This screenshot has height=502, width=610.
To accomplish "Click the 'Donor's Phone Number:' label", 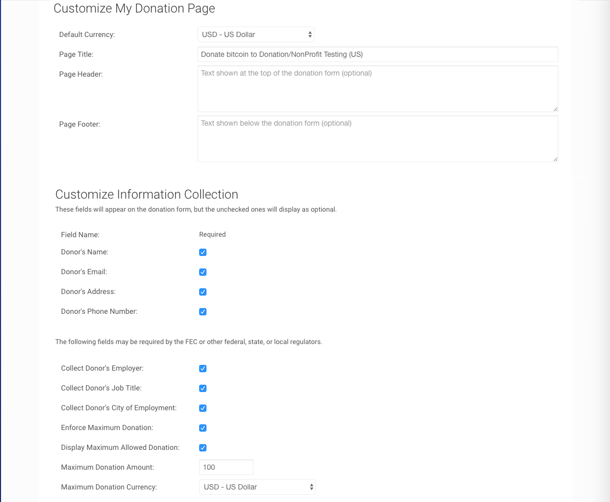I will pos(99,311).
